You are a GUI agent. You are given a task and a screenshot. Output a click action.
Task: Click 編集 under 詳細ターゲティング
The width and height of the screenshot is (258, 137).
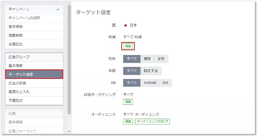pos(128,102)
